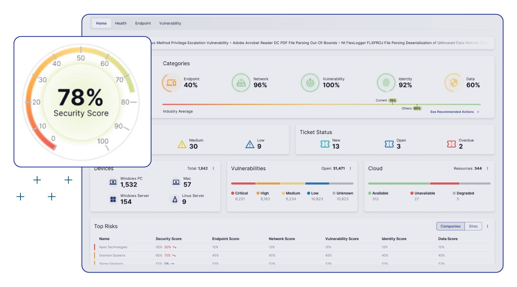Click the Current 78% marker on score bar
Screen dimensions: 517x287
tap(393, 101)
